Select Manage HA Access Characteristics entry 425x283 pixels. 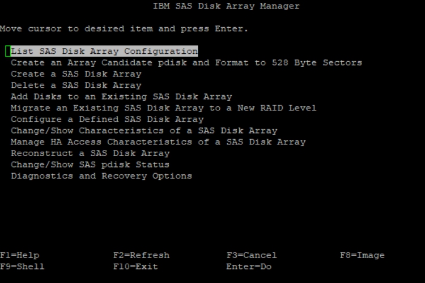tap(158, 142)
